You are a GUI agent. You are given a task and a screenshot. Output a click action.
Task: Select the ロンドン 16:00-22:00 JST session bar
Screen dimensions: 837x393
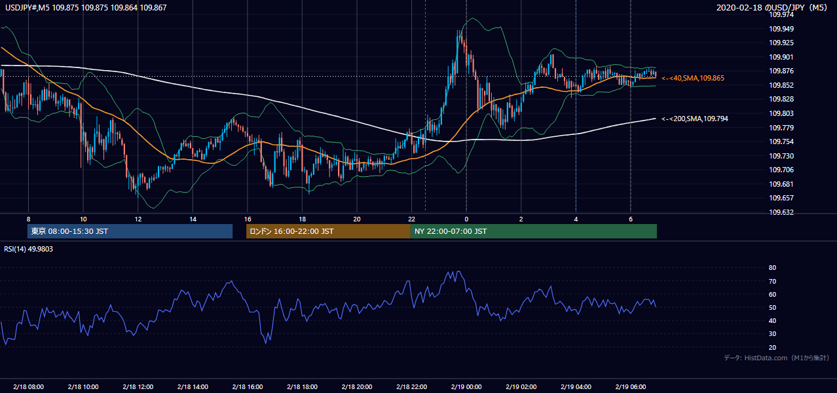328,231
